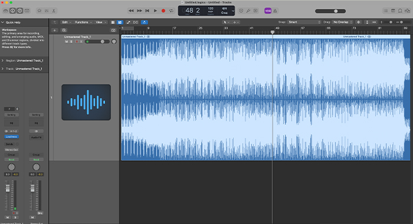Toggle the Inspector button
This screenshot has width=413, height=224.
tap(12, 11)
